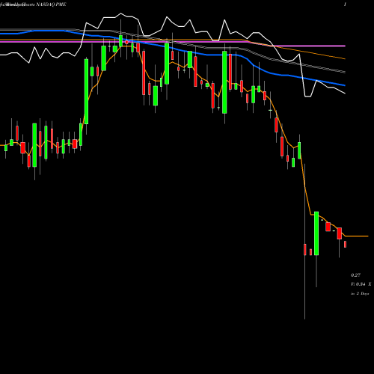Click the 0.27 price value label
This screenshot has height=374, width=374.
(x=355, y=275)
